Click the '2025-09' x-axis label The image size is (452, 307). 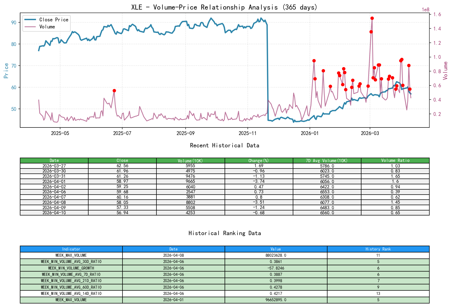point(185,133)
